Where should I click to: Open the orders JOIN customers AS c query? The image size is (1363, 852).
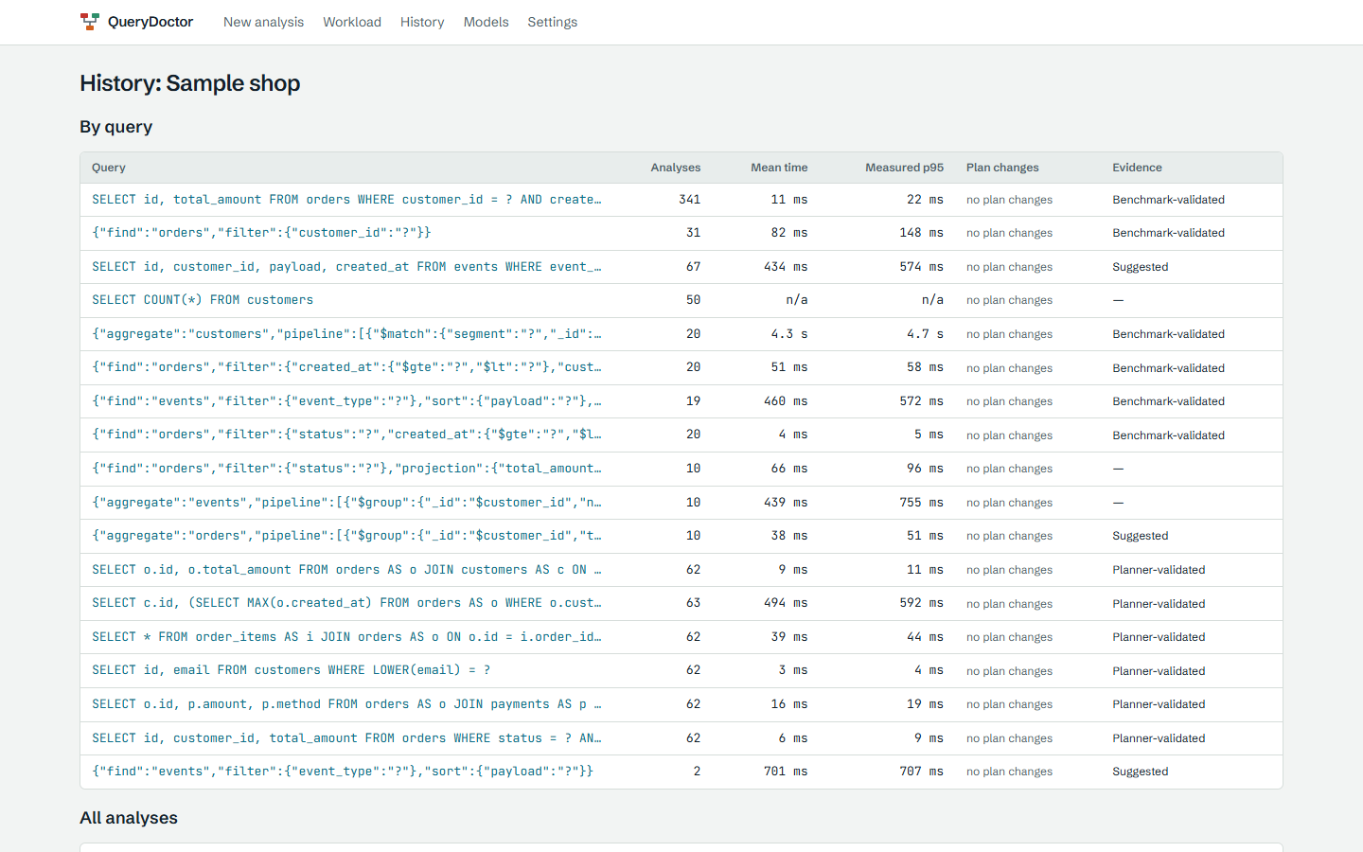click(346, 570)
